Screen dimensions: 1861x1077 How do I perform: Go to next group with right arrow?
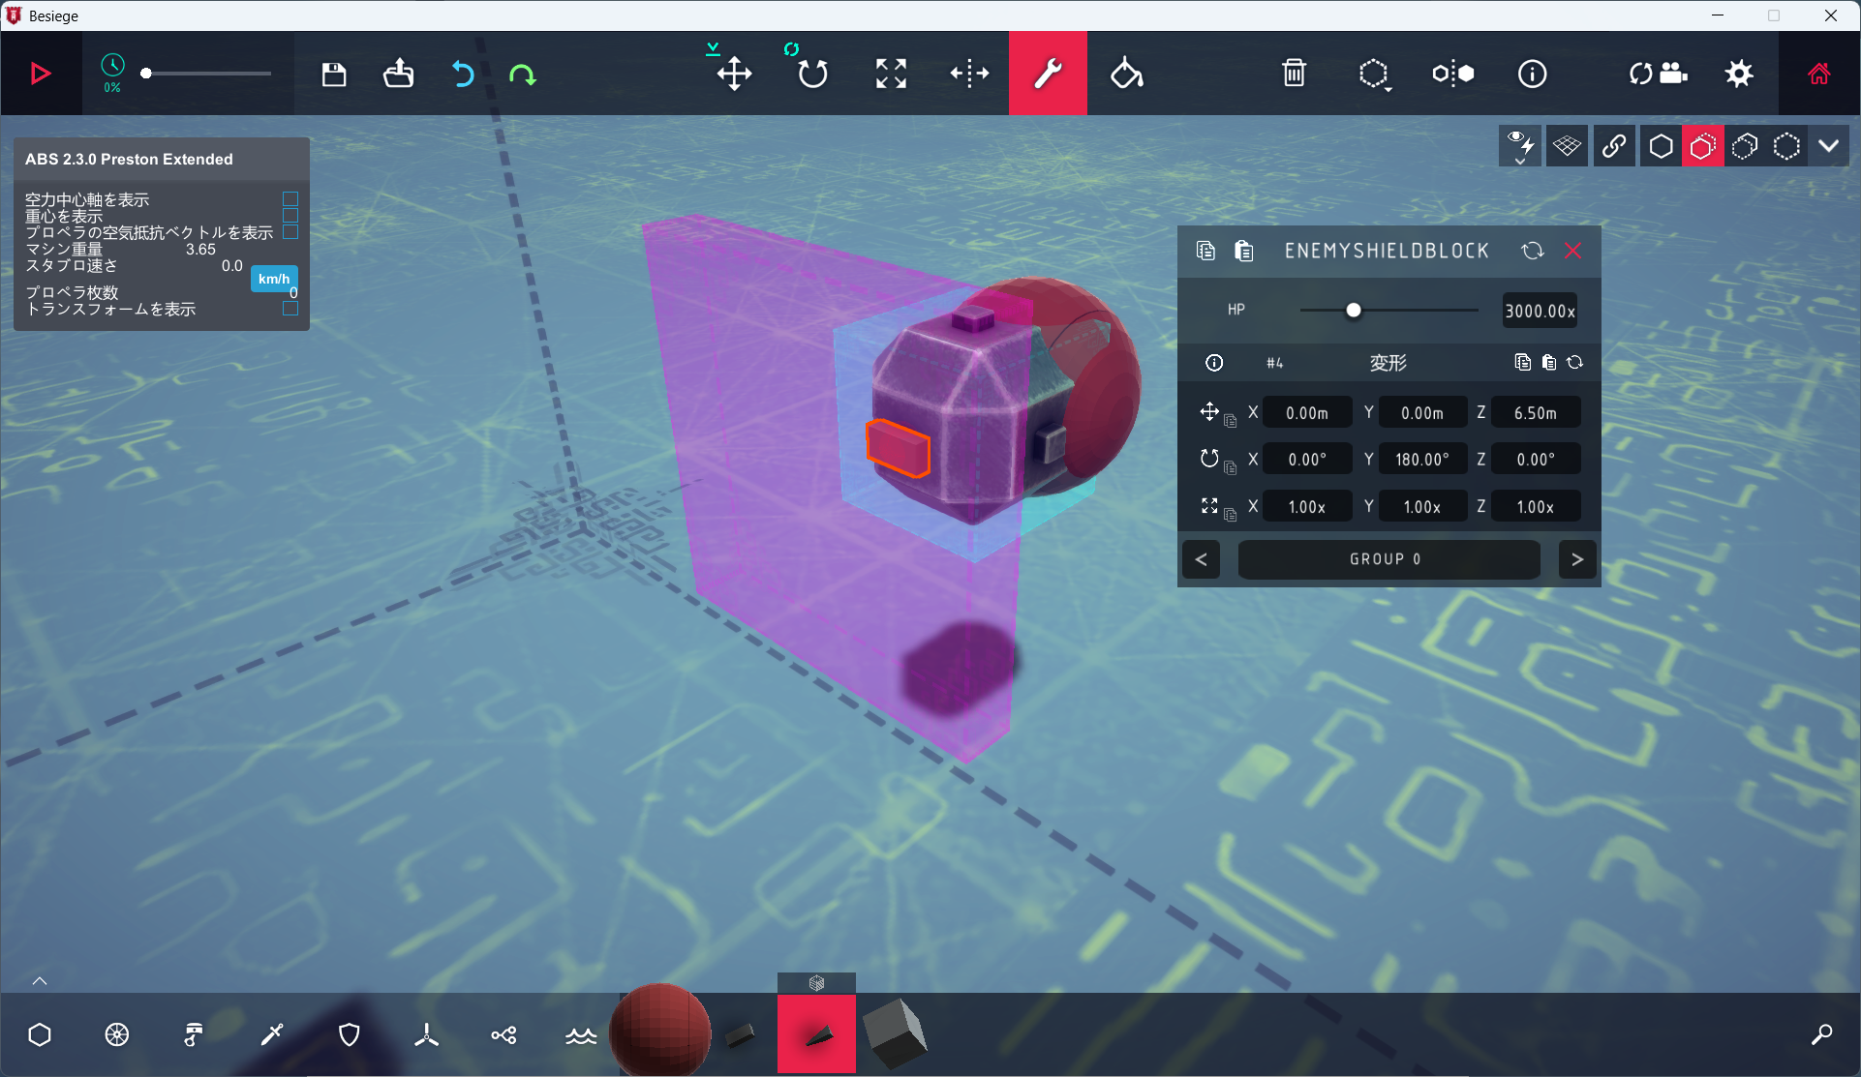click(1577, 559)
